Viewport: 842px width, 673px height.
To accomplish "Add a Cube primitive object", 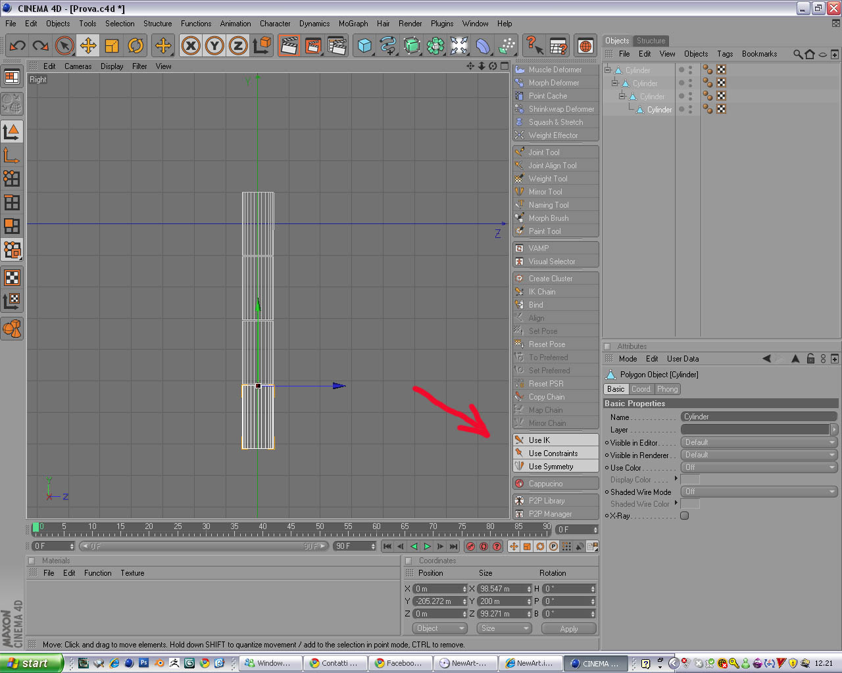I will click(364, 45).
